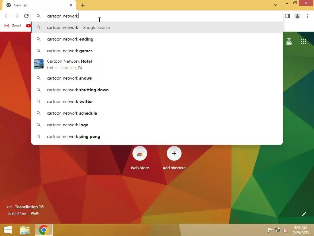
Task: Select 'cartoon network - Google Search' suggestion
Action: click(x=157, y=27)
